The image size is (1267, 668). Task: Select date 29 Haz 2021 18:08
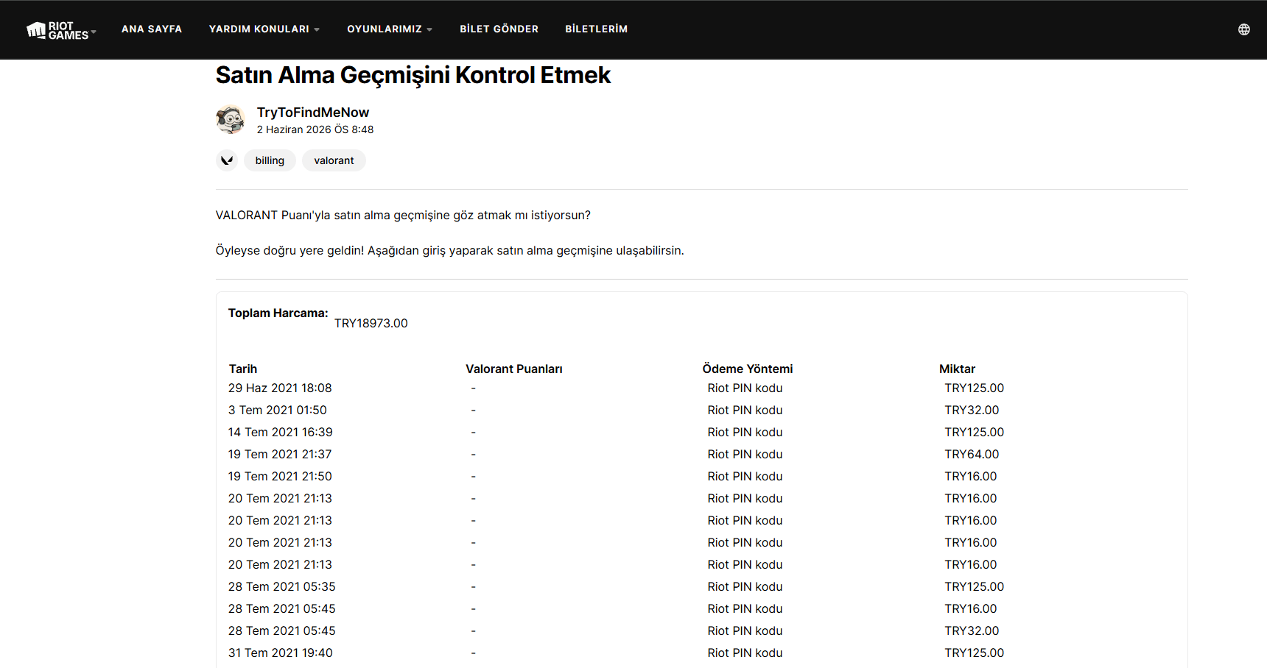tap(280, 388)
